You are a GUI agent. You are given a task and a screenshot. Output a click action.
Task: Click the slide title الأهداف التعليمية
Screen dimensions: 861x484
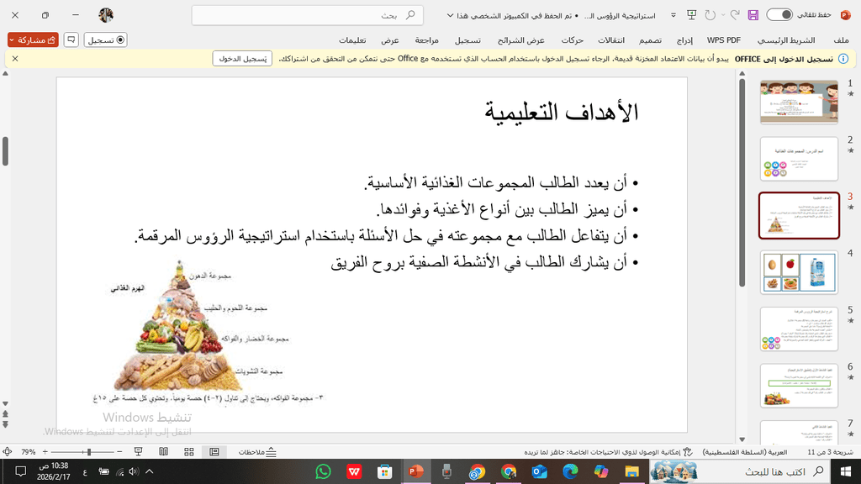[561, 112]
